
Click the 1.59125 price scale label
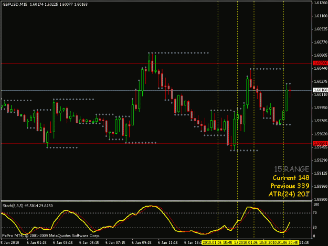pos(320,173)
